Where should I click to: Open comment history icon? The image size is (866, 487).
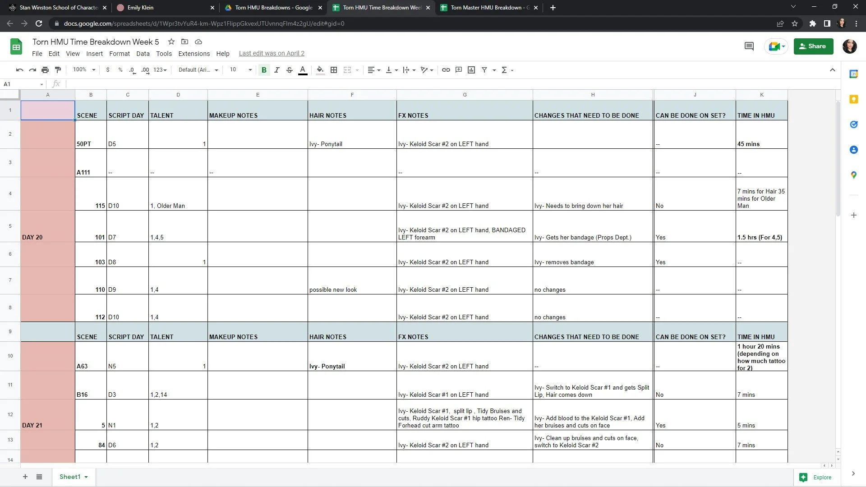(x=749, y=46)
